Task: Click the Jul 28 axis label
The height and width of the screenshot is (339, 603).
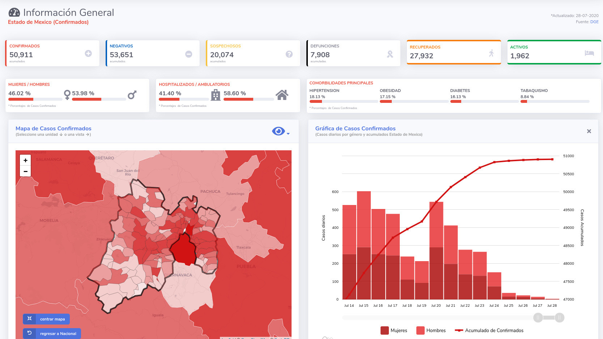Action: point(552,306)
